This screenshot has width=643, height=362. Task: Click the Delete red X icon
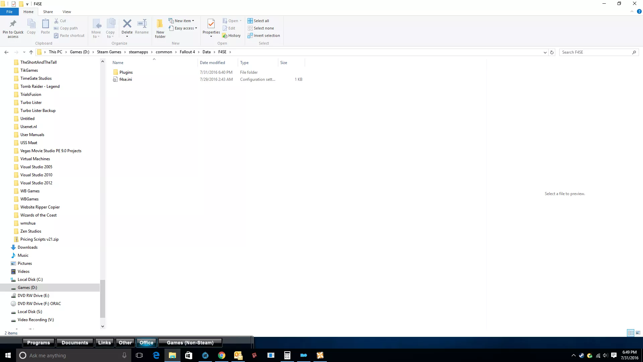pos(127,23)
